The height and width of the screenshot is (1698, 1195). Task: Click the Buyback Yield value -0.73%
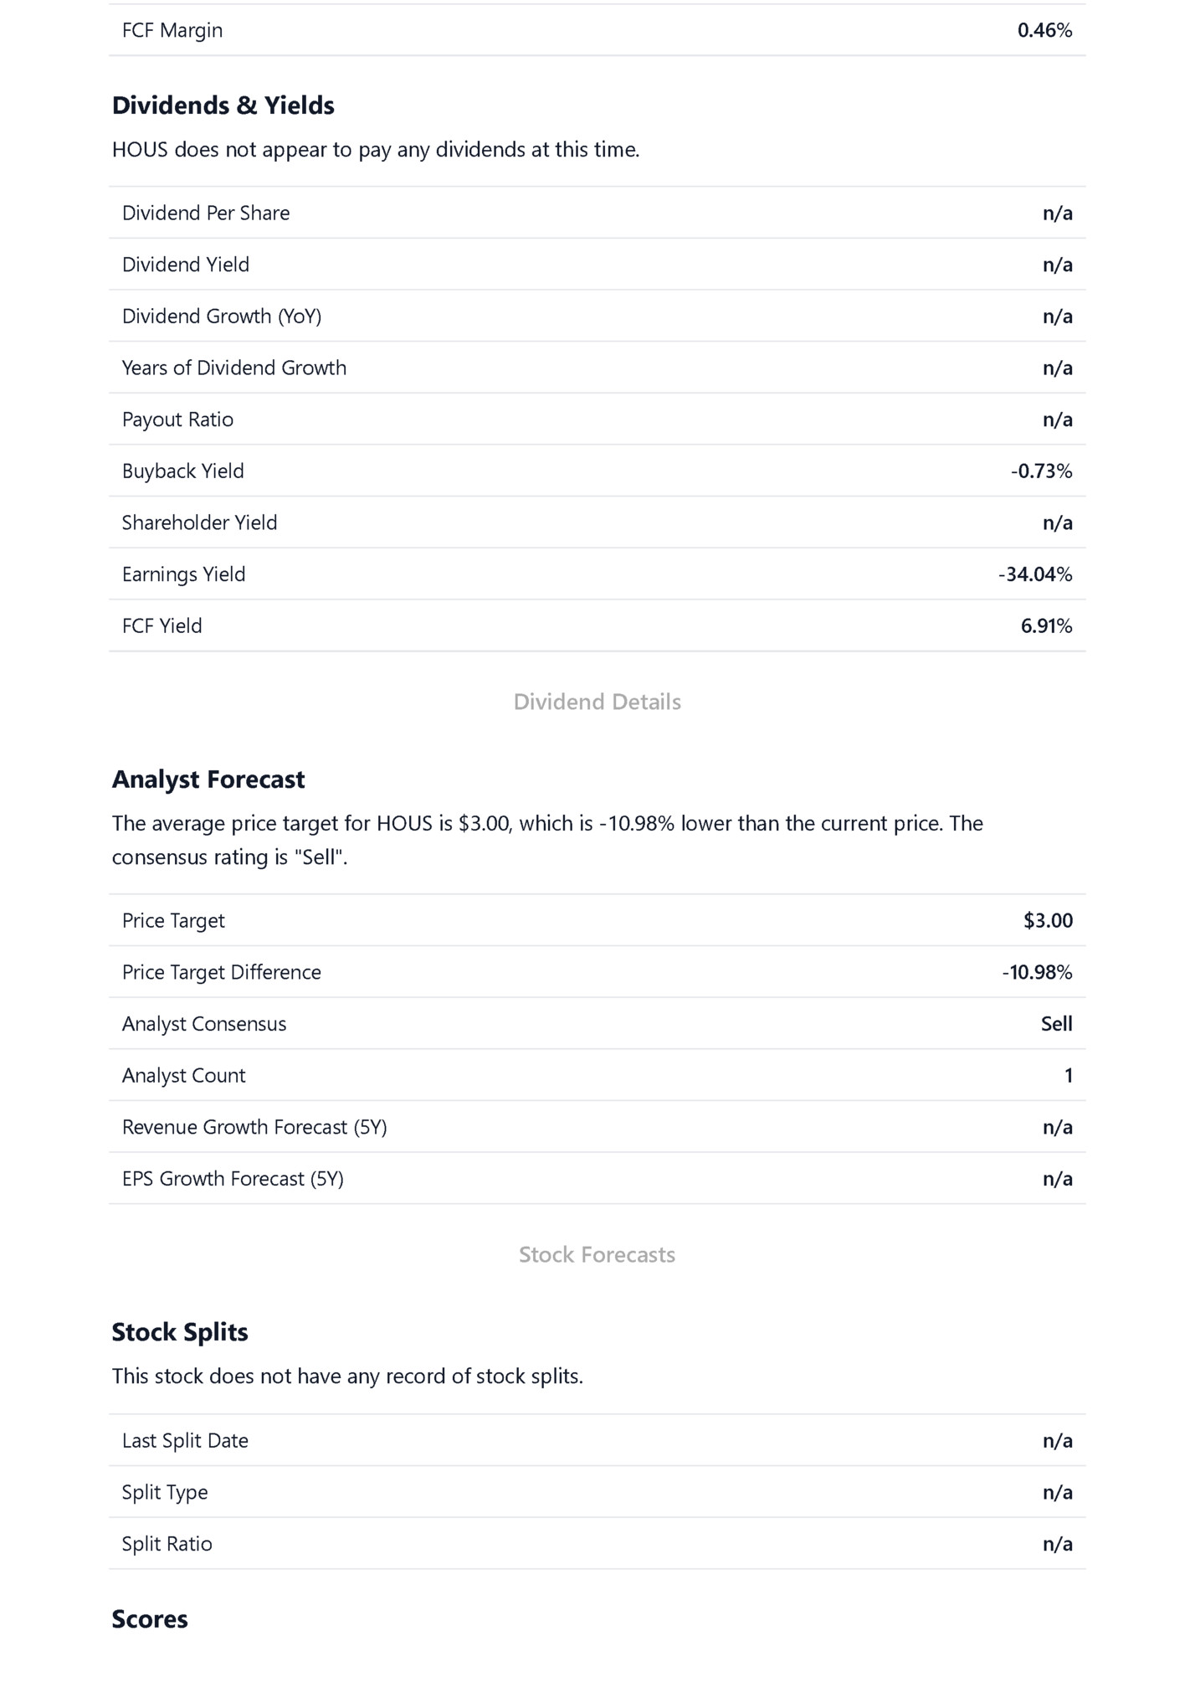coord(1041,471)
